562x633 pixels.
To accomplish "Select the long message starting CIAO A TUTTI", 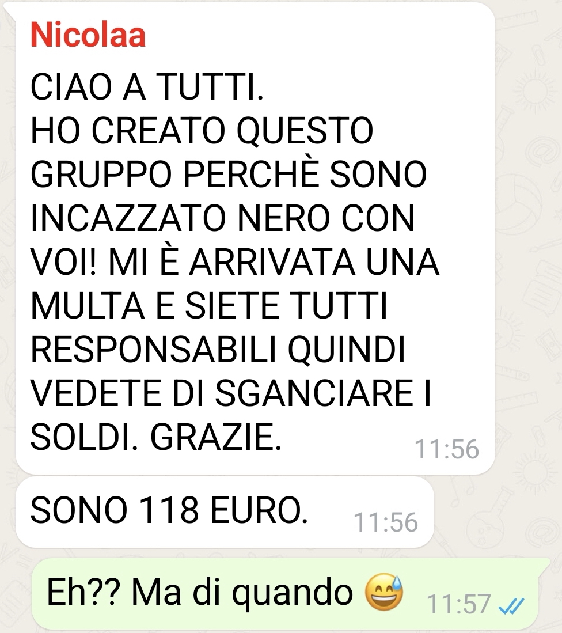I will point(255,238).
